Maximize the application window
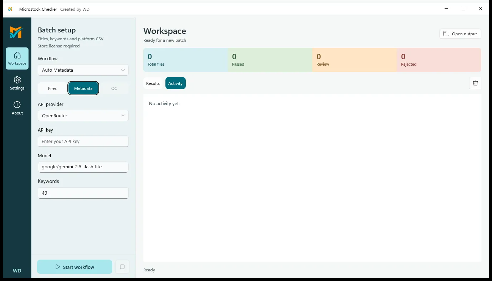Screen dimensions: 492x281 point(463,9)
